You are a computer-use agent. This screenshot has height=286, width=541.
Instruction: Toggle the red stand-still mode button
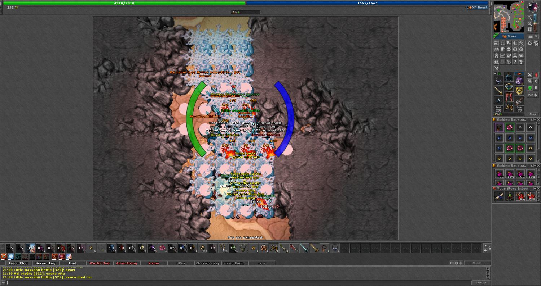[x=536, y=74]
